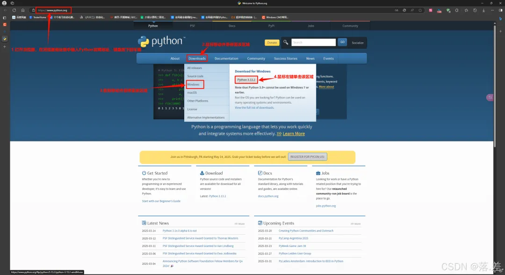Viewport: 505px width, 275px height.
Task: Open the browser settings ellipsis menu
Action: click(492, 10)
